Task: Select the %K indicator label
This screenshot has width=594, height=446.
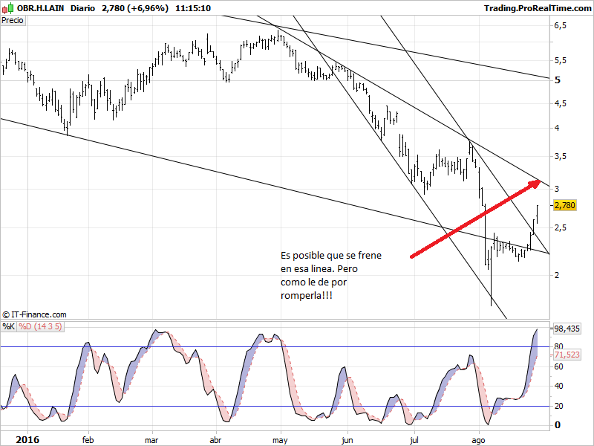Action: pos(9,326)
